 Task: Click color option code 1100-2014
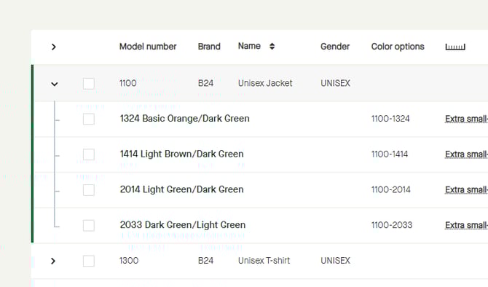point(390,189)
